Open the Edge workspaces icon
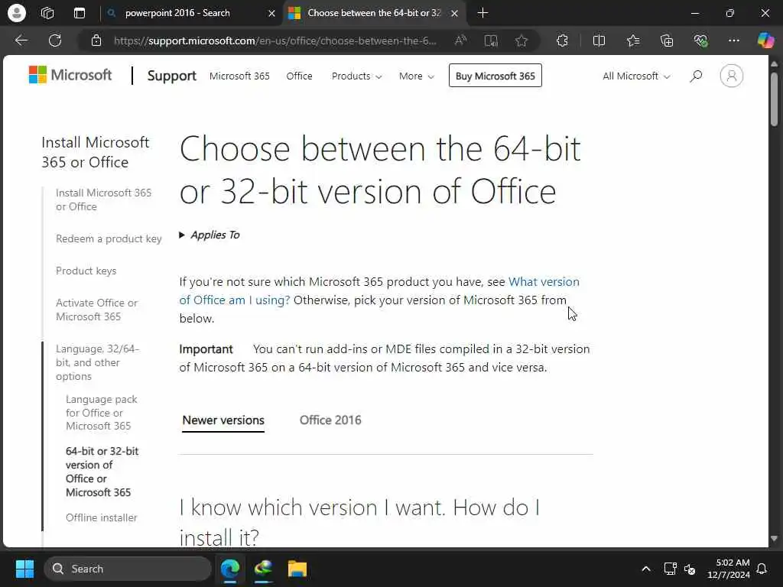The height and width of the screenshot is (587, 783). 47,13
